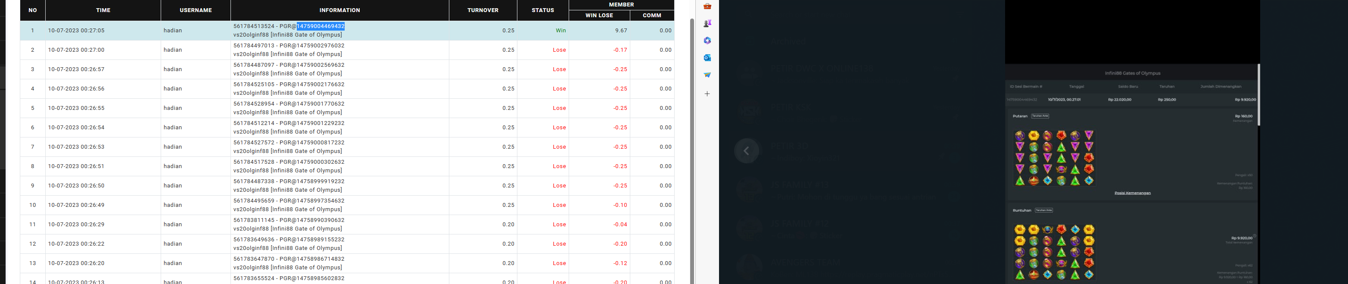Click win amount 9.67 in row 1
The height and width of the screenshot is (284, 1348).
pyautogui.click(x=621, y=30)
